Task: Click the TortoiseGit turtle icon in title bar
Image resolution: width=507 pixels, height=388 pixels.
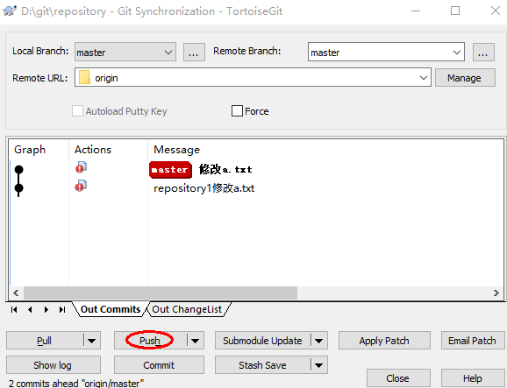Action: click(x=10, y=11)
